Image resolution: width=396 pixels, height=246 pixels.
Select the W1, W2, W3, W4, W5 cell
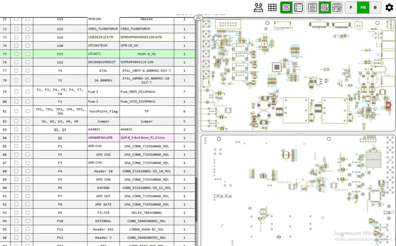[x=60, y=121]
